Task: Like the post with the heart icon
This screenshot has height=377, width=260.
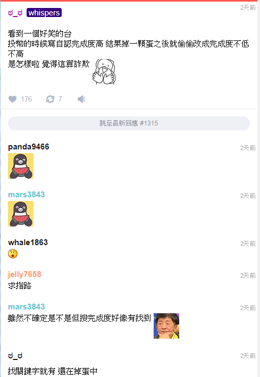Action: (x=13, y=99)
